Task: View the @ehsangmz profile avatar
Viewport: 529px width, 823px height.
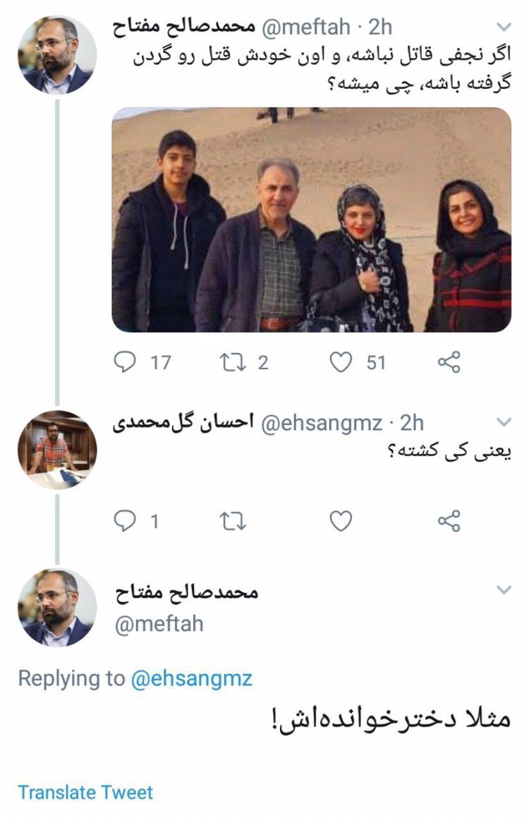Action: 56,450
